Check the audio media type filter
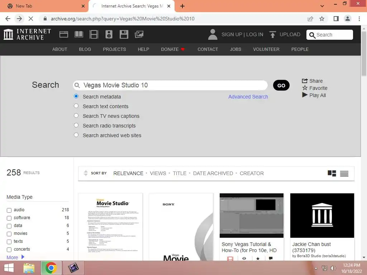The width and height of the screenshot is (367, 275). (9, 210)
